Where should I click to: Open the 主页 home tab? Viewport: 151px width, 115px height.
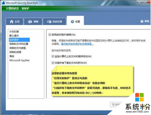(x=15, y=21)
